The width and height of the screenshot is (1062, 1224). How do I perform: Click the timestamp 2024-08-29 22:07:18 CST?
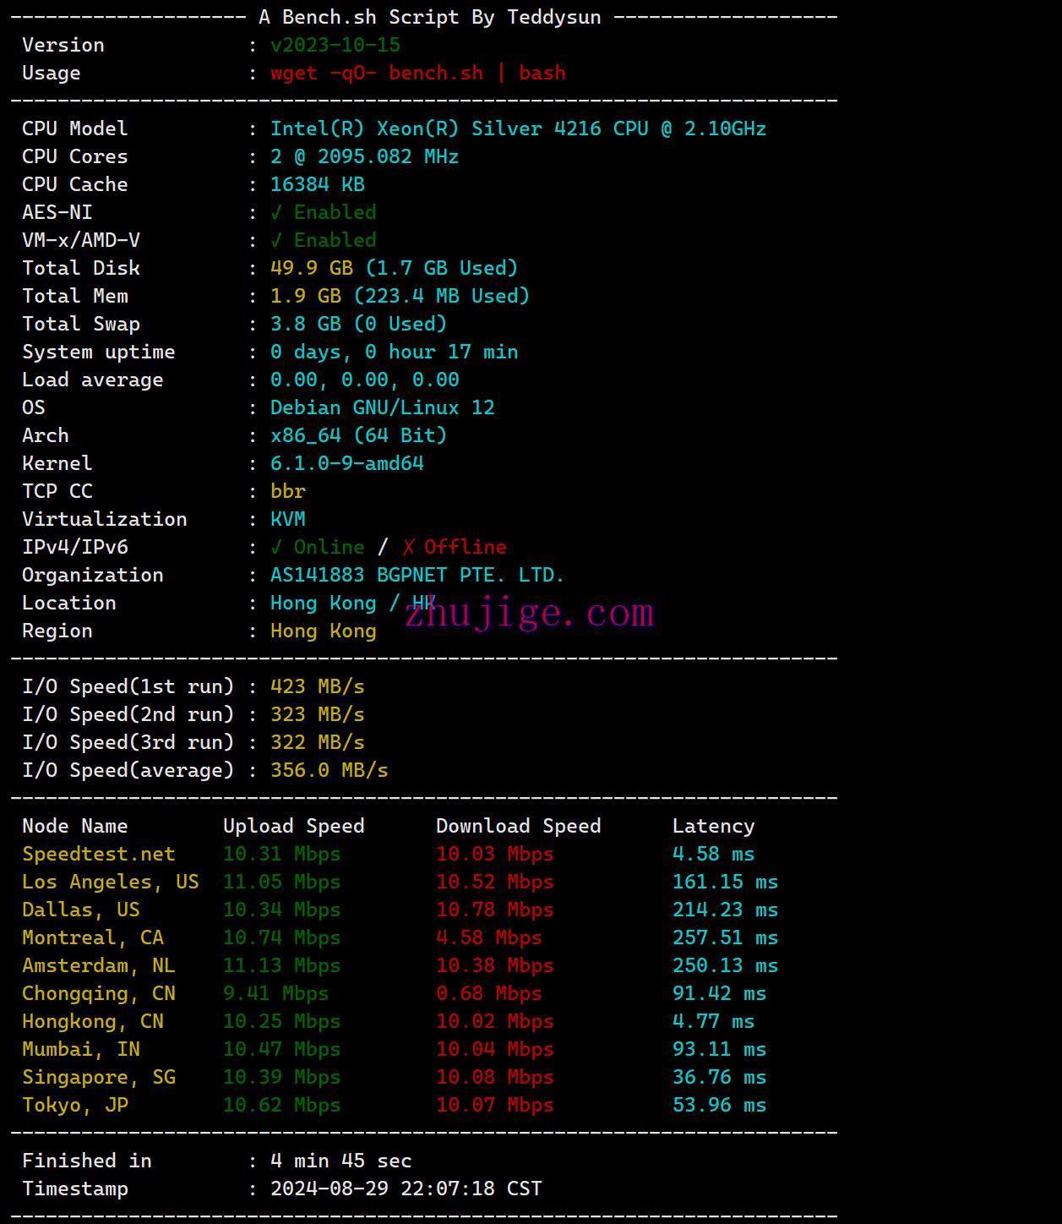(x=406, y=1188)
